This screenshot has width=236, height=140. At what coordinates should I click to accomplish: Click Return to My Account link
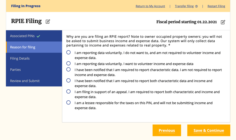coord(150,6)
